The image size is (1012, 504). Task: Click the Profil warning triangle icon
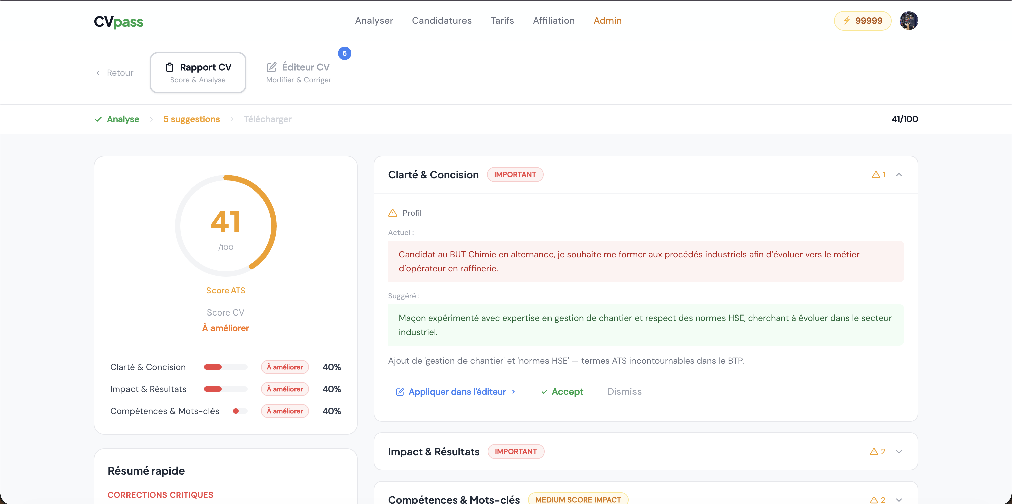coord(393,213)
